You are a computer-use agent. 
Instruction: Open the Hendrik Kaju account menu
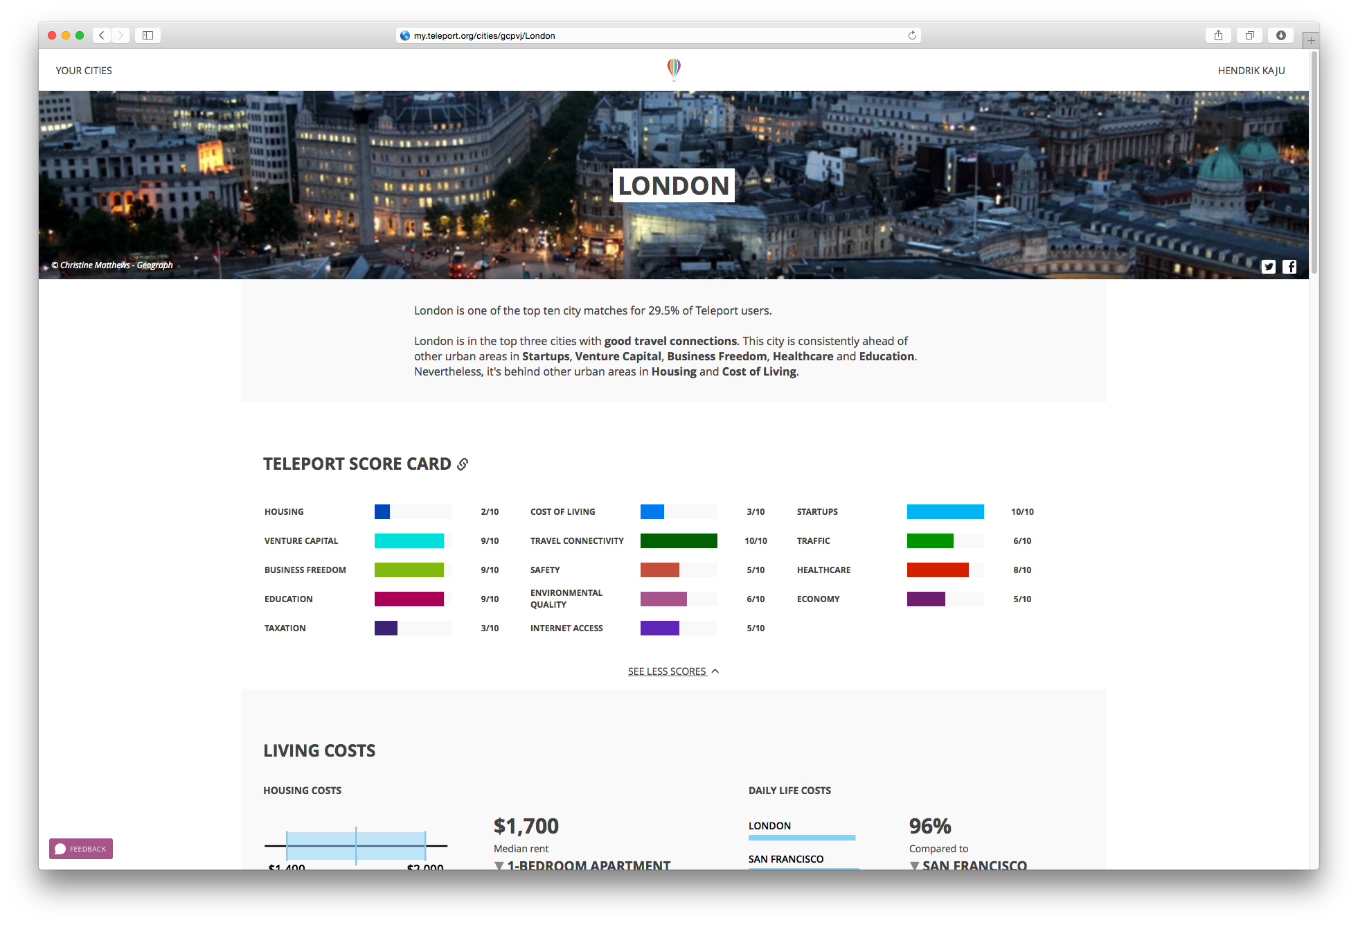(x=1251, y=71)
